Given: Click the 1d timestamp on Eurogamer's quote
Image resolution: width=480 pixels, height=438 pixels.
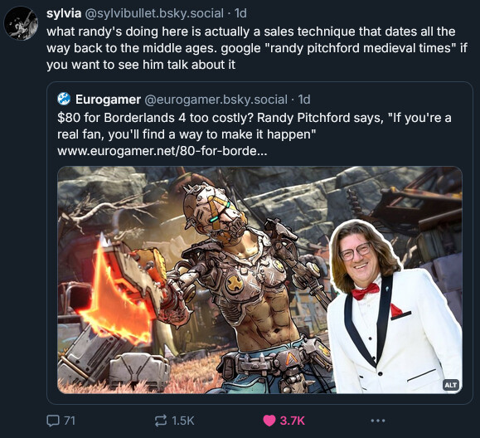Looking at the screenshot, I should coord(304,100).
